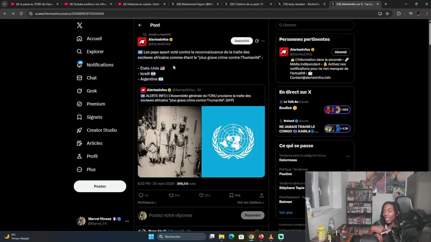Image resolution: width=431 pixels, height=242 pixels.
Task: Click the share icon on the post
Action: [x=262, y=195]
